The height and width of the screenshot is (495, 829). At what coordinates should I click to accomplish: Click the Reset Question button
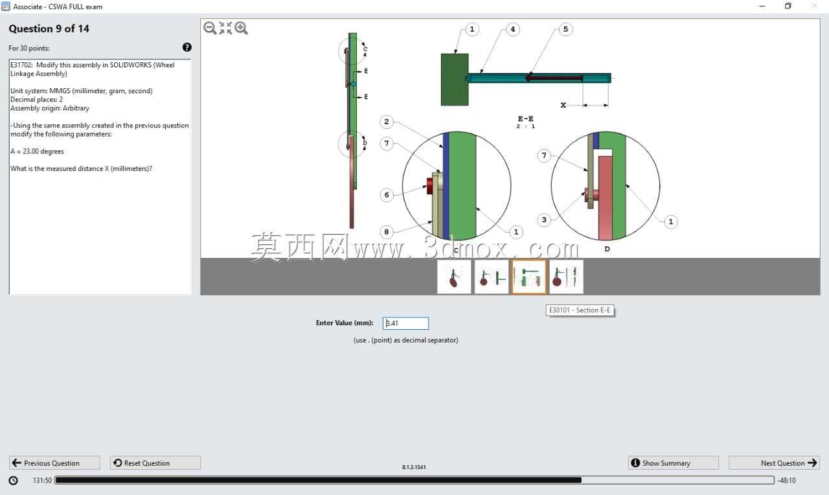coord(155,463)
